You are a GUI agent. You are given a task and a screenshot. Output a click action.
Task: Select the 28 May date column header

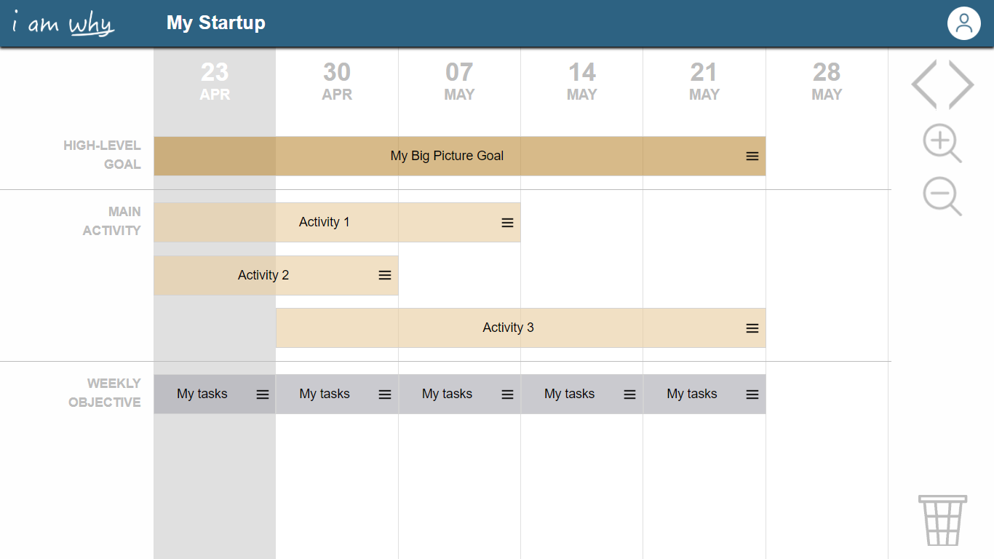coord(827,81)
